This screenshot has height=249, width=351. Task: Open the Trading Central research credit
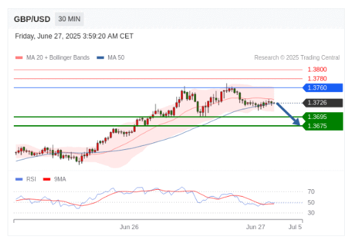(297, 58)
